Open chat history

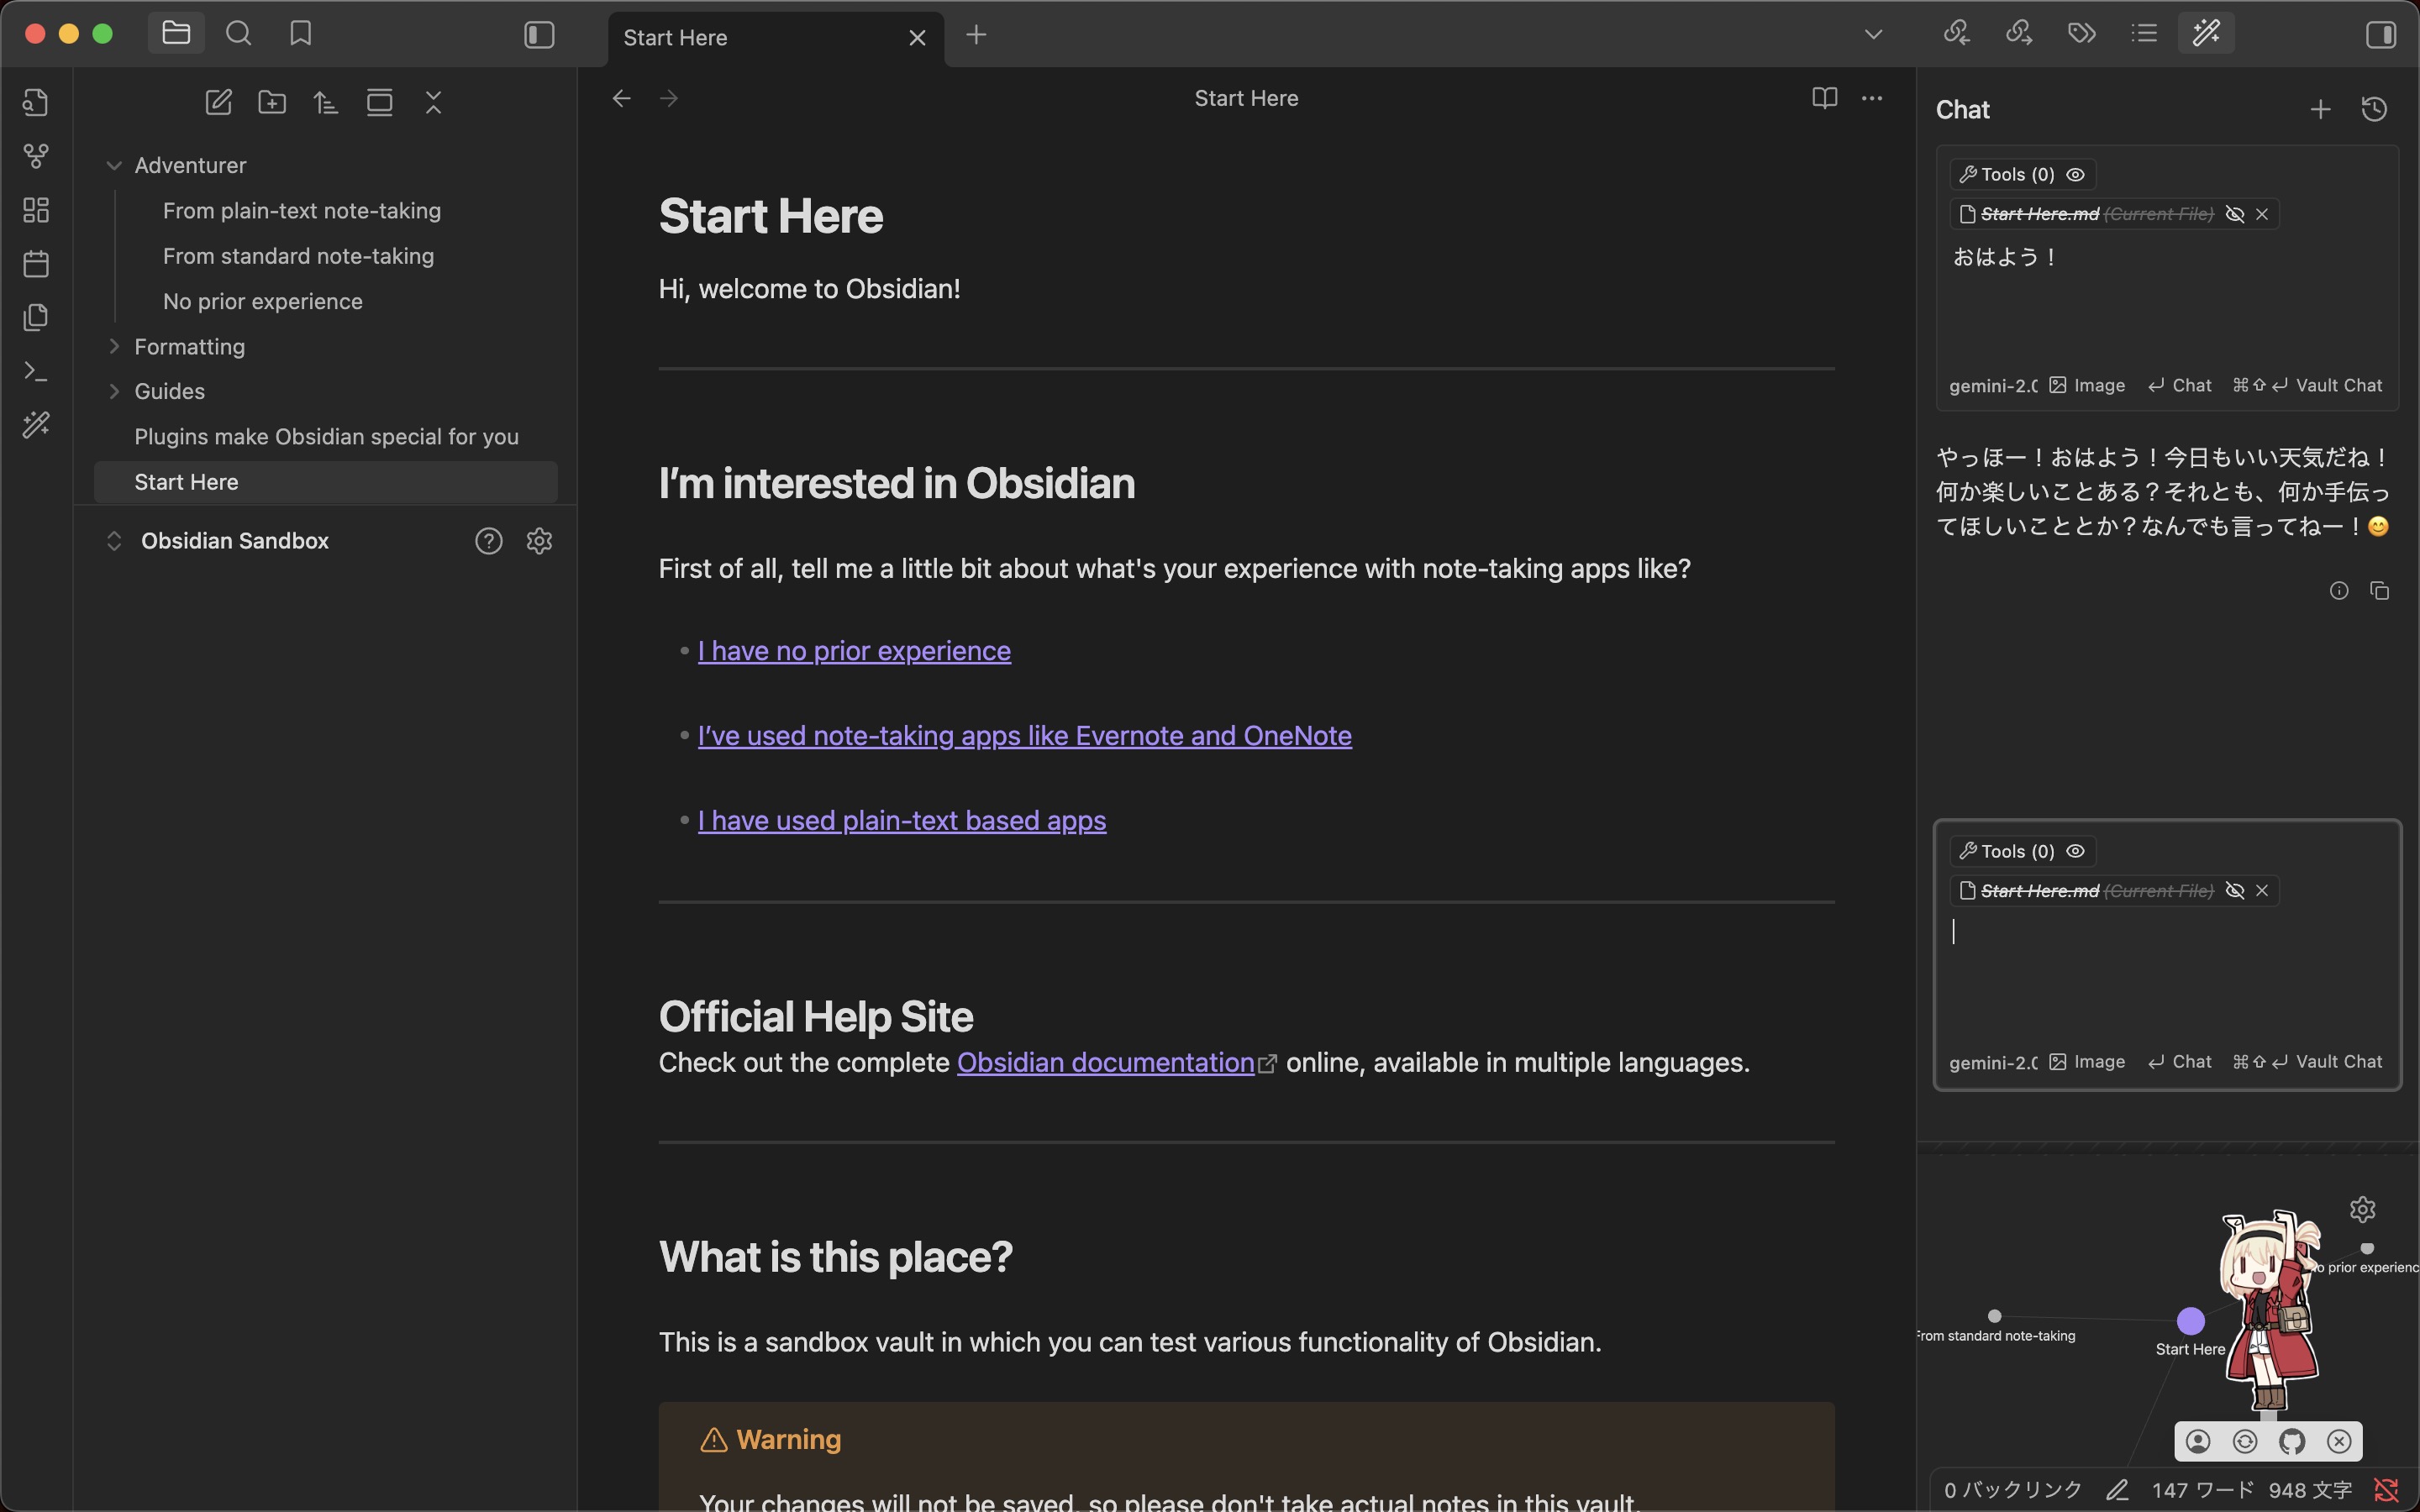2374,109
